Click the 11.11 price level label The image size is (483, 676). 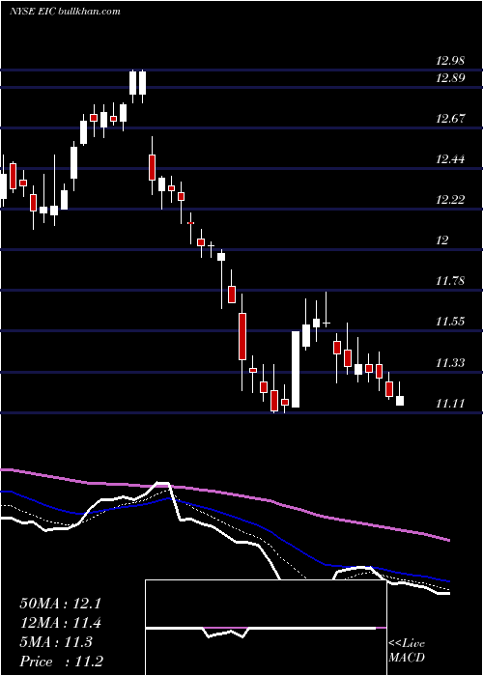[x=450, y=404]
